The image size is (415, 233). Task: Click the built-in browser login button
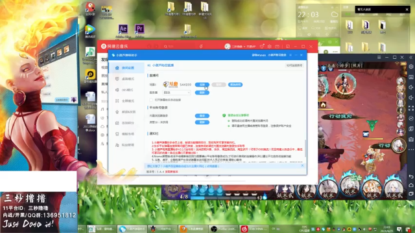point(202,116)
